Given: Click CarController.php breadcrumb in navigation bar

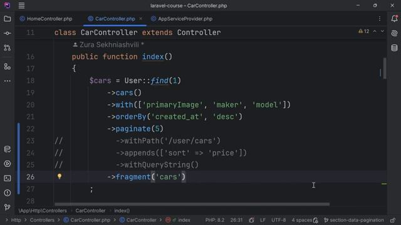Looking at the screenshot, I should coord(86,220).
